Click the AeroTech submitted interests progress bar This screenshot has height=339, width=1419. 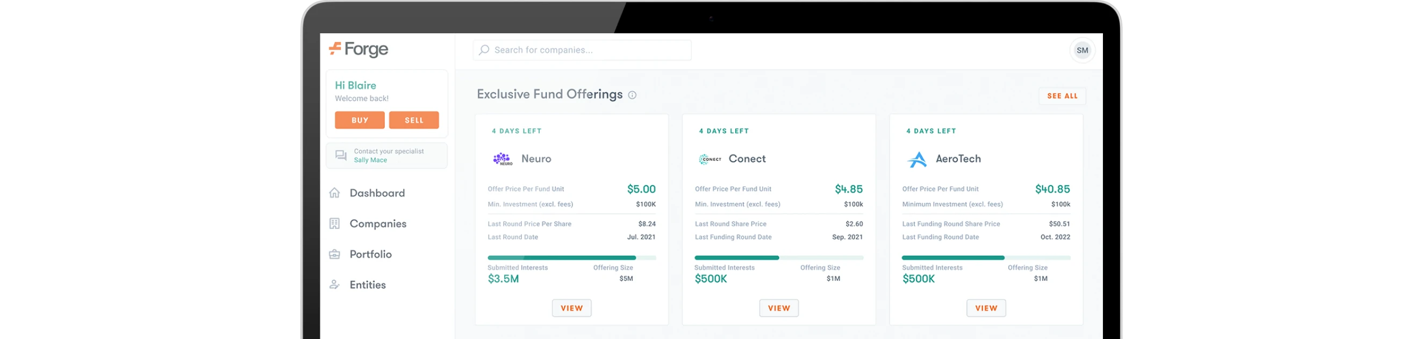986,257
